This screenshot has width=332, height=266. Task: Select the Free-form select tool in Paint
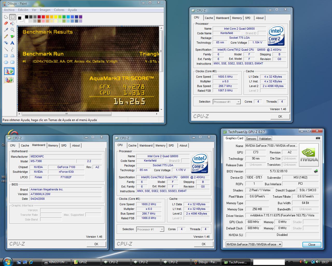pyautogui.click(x=6, y=17)
